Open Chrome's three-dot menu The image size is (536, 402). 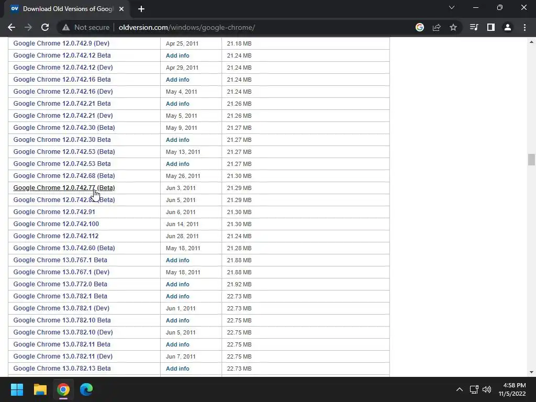(x=524, y=27)
